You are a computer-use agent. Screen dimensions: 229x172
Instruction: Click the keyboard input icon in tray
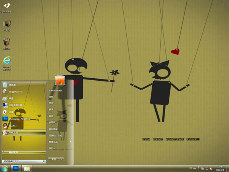195,168
